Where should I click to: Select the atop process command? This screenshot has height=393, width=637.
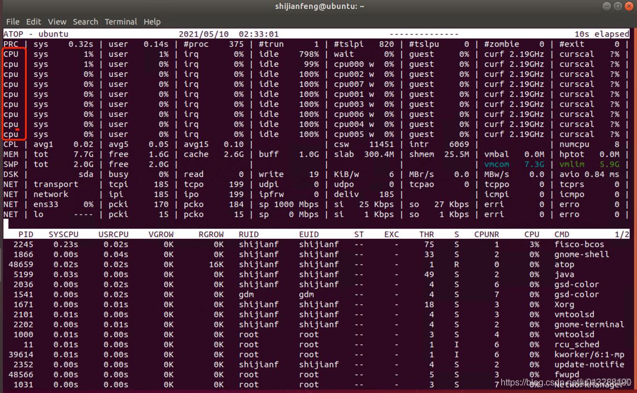click(564, 264)
